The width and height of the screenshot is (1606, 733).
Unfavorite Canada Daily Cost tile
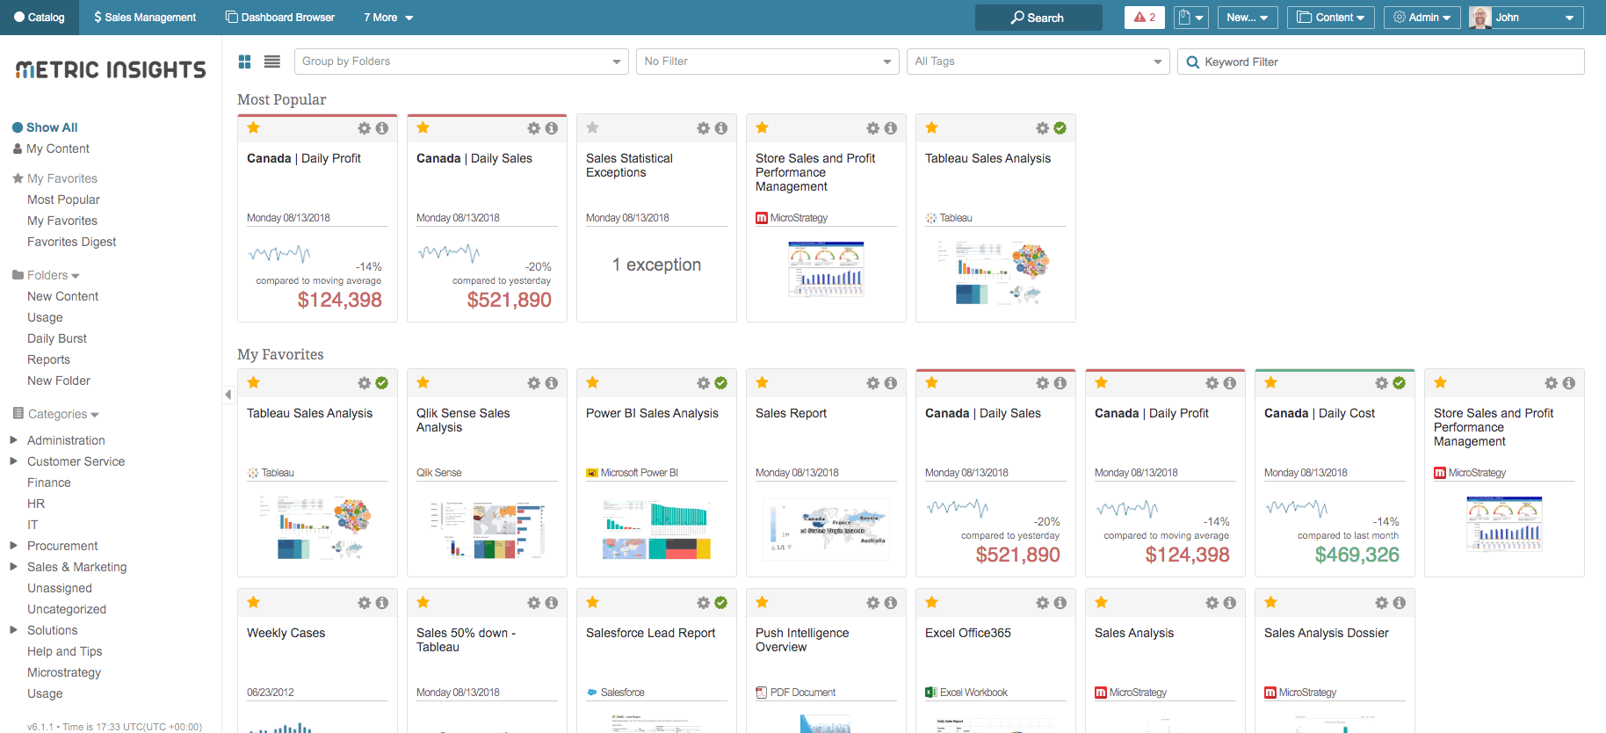[1271, 382]
